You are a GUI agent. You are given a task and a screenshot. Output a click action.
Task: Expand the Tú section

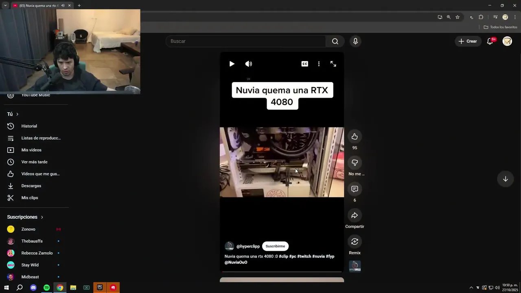[x=13, y=114]
